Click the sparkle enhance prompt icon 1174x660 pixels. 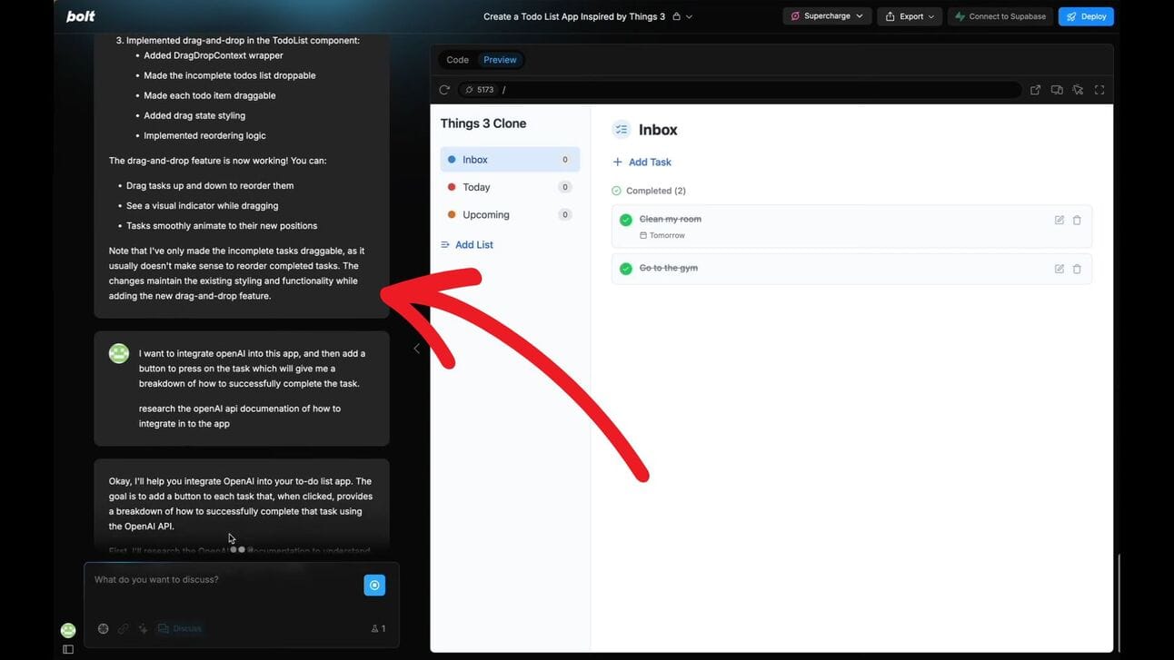143,629
